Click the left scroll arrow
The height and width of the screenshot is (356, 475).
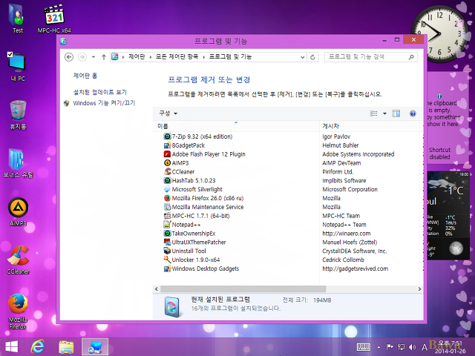157,289
